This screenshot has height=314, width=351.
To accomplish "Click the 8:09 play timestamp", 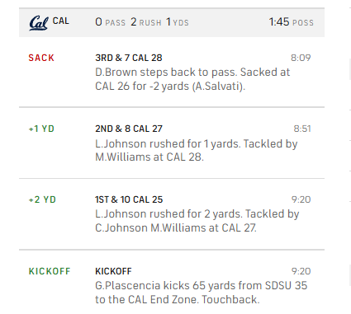I will pos(301,58).
